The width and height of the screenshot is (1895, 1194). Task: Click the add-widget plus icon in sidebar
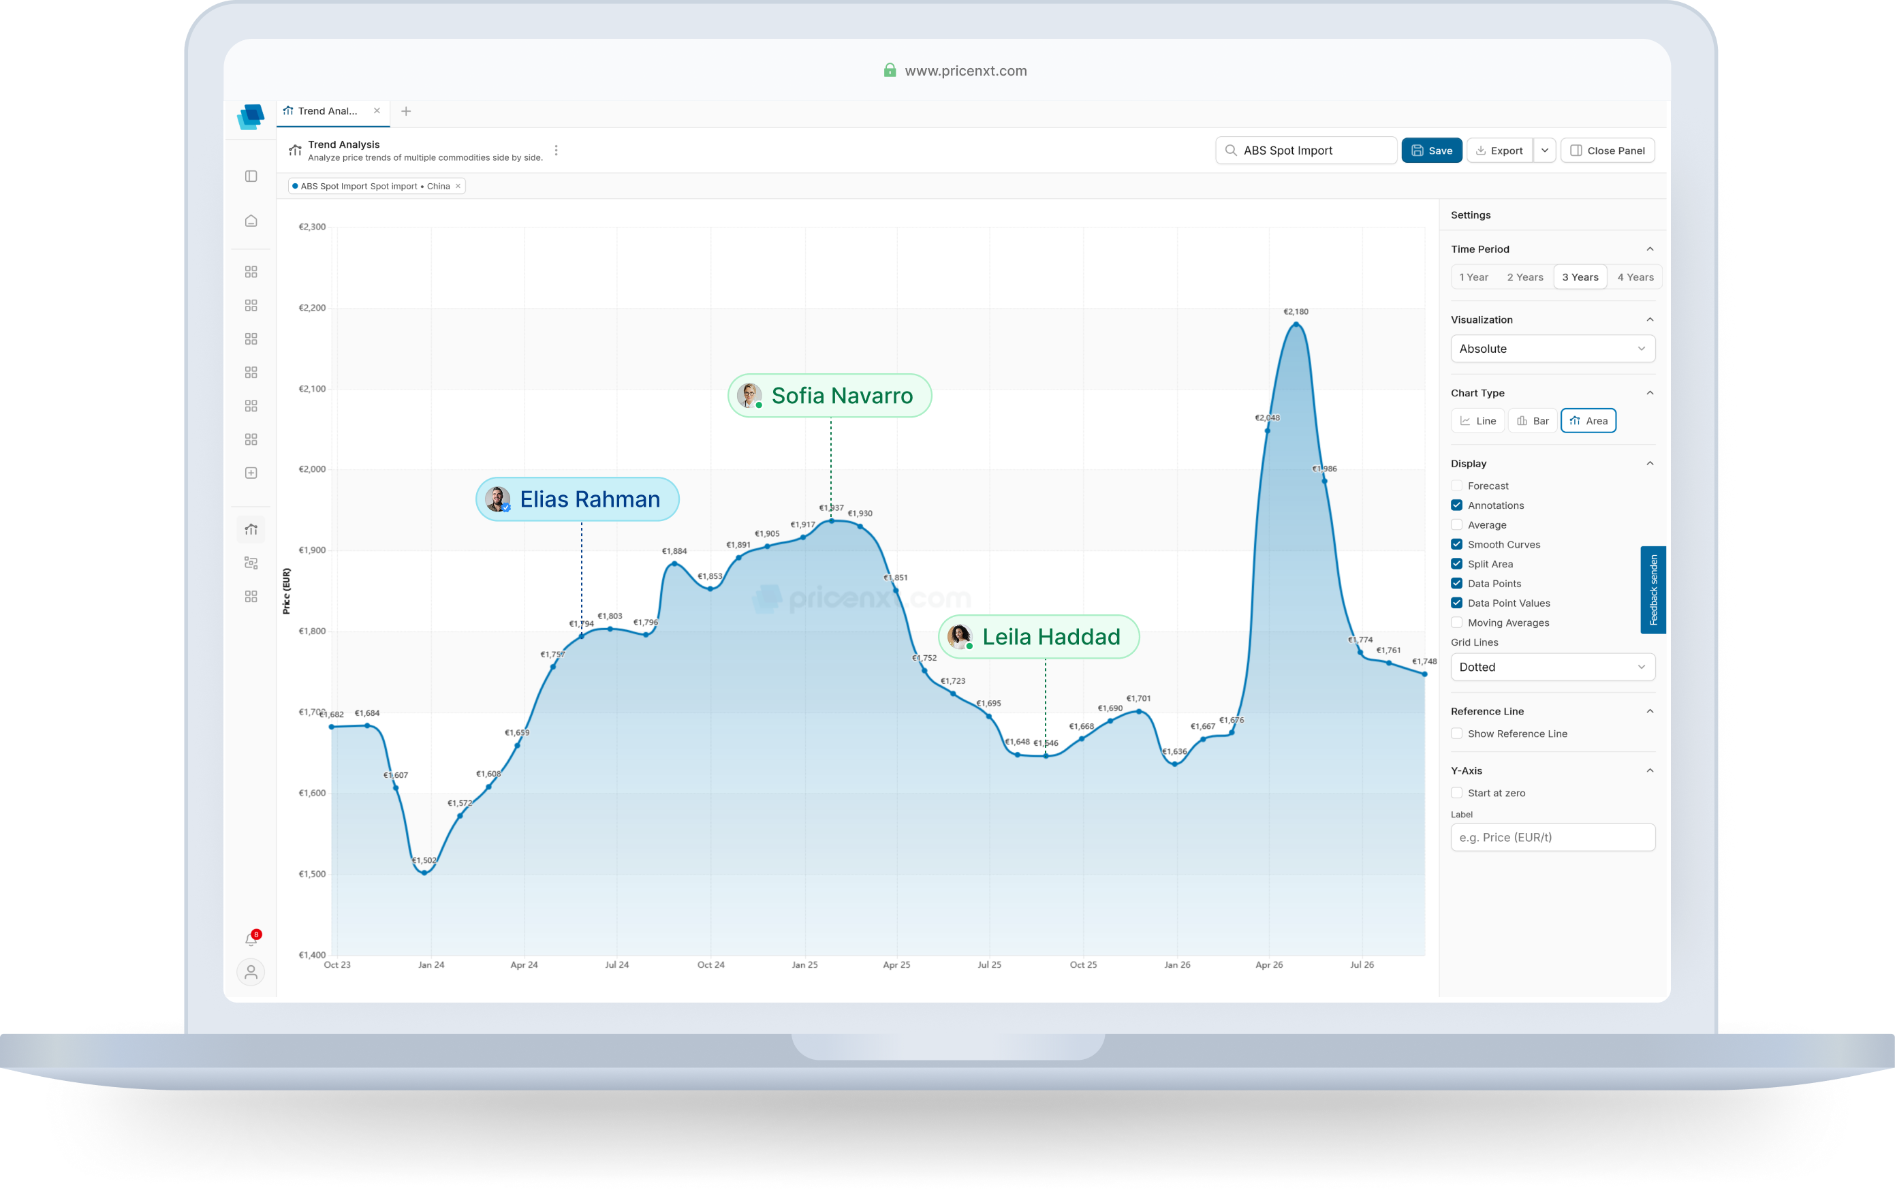[251, 473]
